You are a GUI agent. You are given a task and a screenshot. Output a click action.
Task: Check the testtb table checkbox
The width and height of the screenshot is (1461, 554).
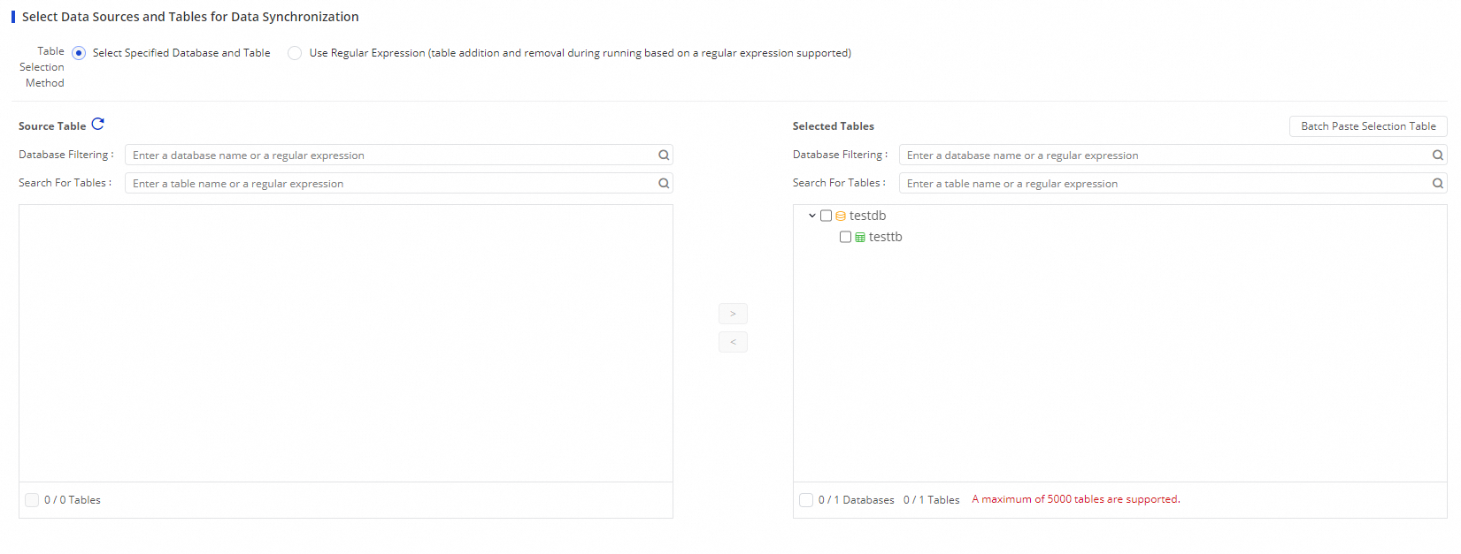[846, 237]
